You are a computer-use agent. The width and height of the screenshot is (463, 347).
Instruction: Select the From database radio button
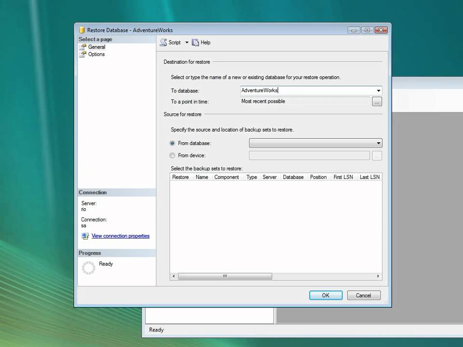click(x=172, y=144)
